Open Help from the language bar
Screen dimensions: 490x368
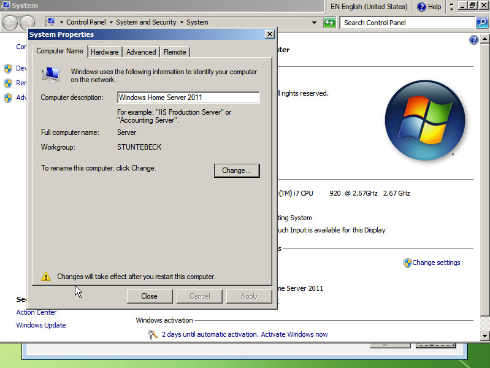point(429,7)
